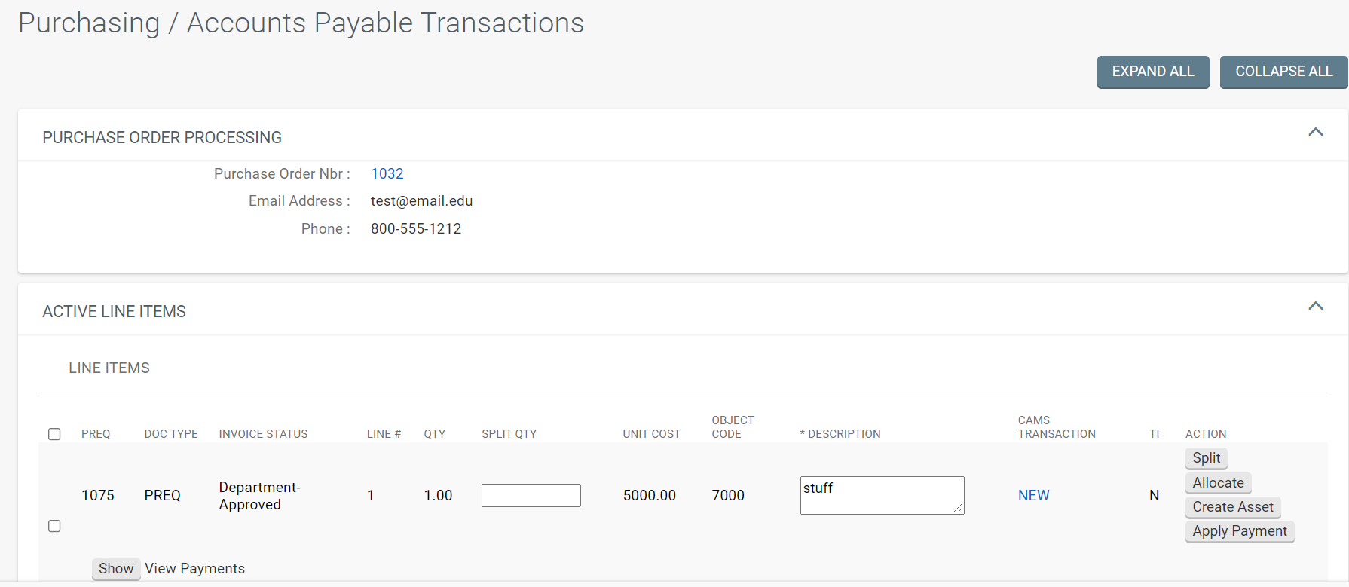The width and height of the screenshot is (1349, 587).
Task: Check the checkbox for PREQ 1075 row
Action: (x=54, y=526)
